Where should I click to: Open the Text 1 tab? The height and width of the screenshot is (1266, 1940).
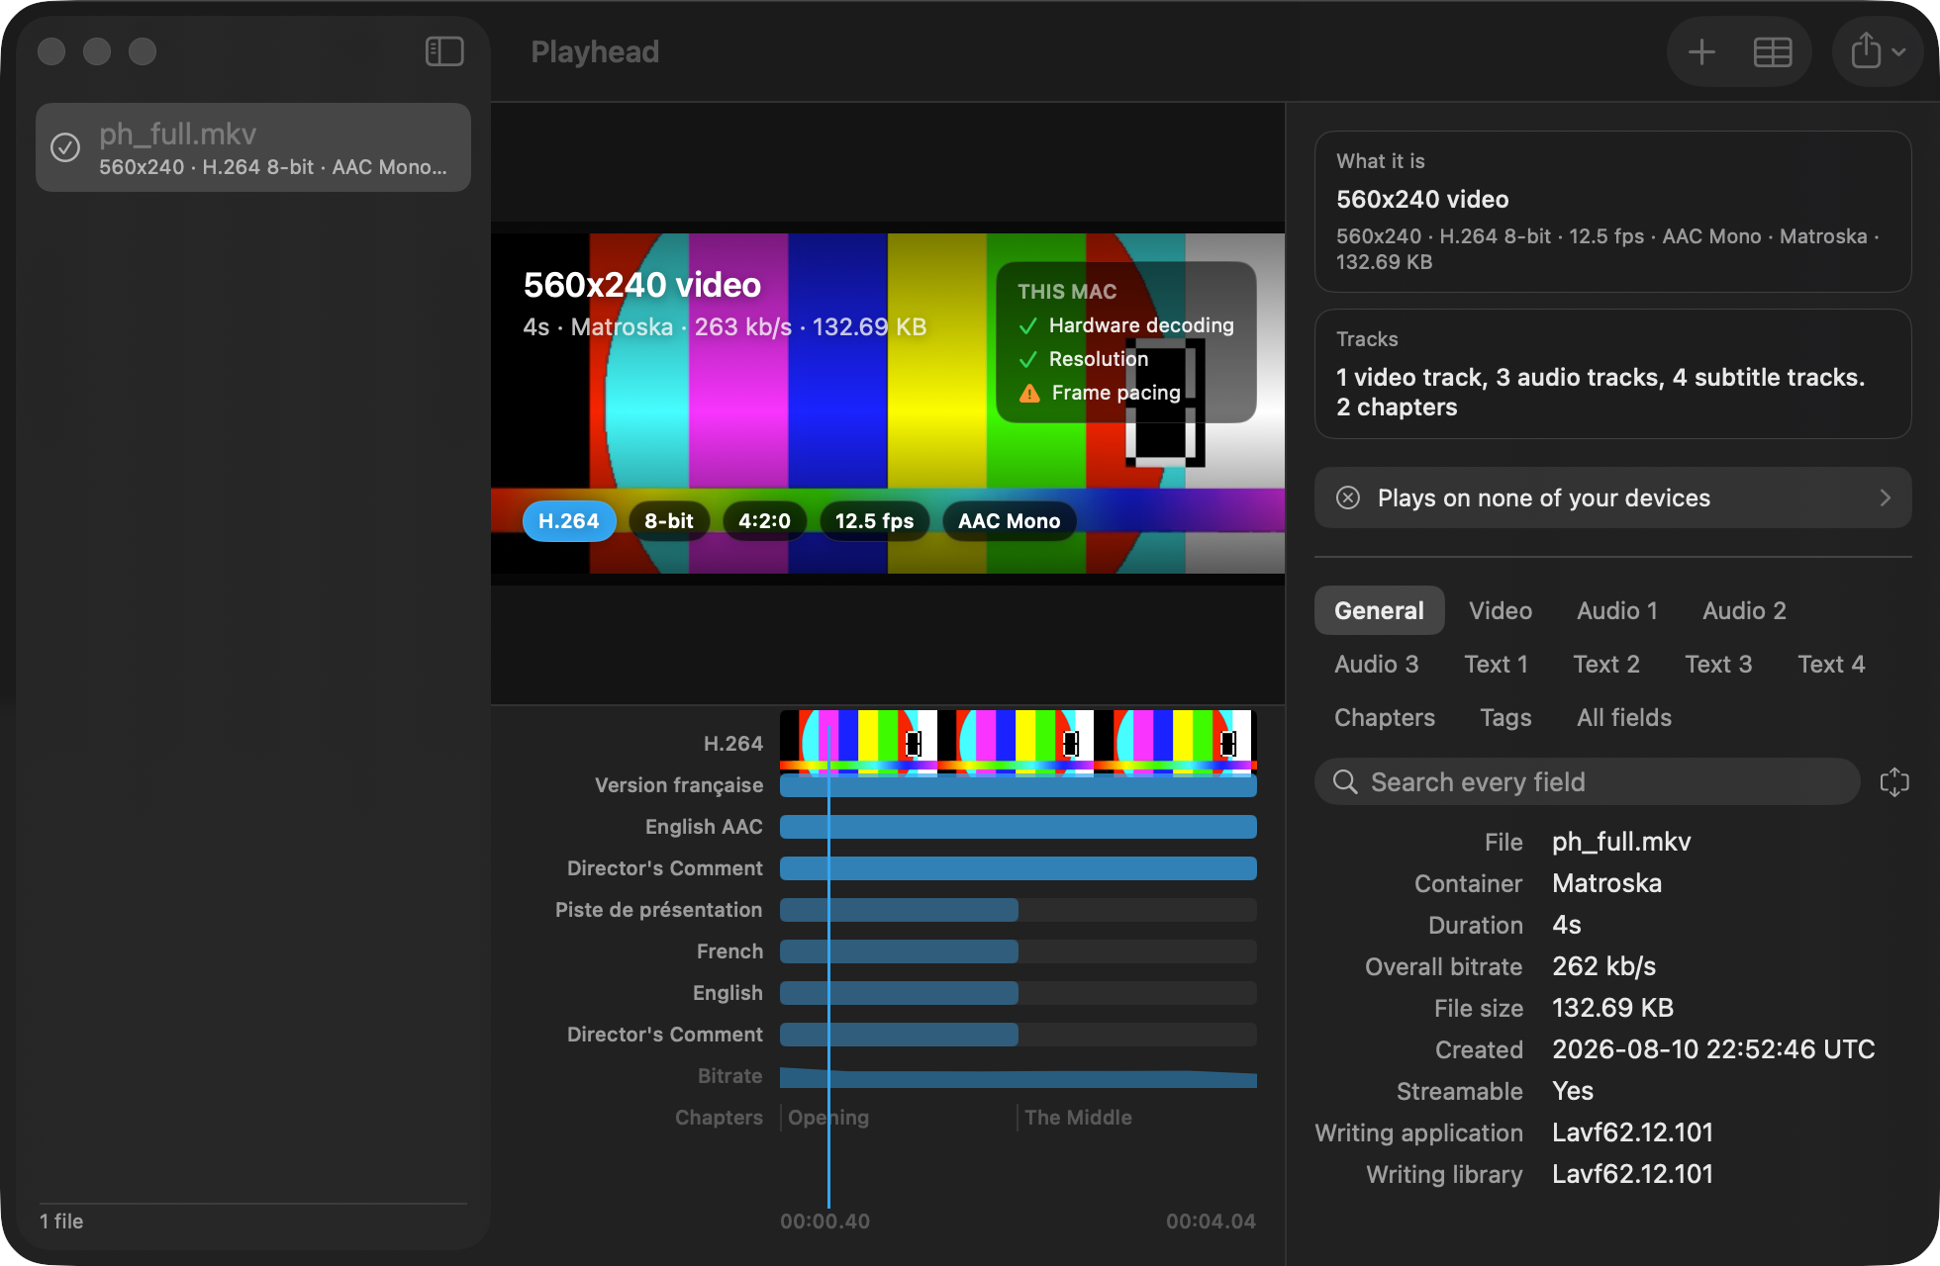coord(1496,664)
